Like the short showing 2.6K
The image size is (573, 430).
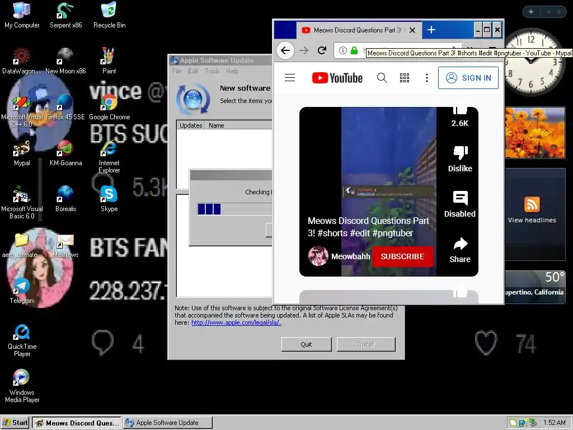(460, 116)
